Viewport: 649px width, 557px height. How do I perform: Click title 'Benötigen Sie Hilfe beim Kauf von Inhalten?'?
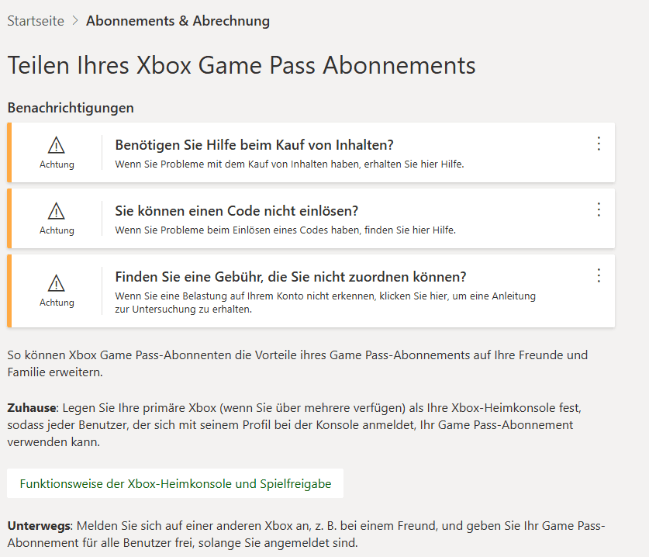254,145
